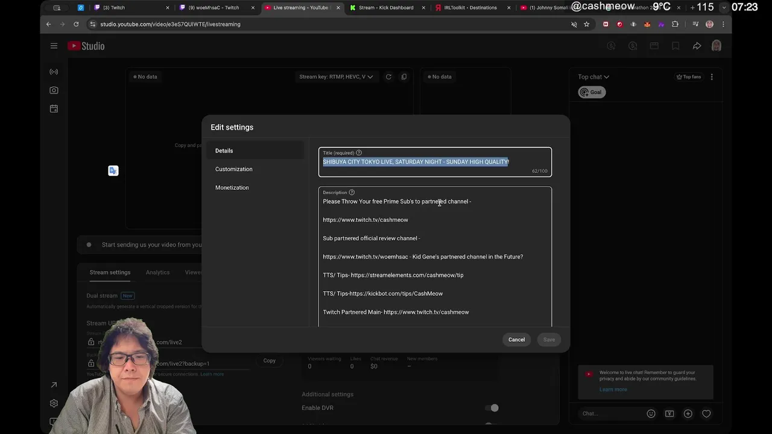Open the emoji picker in chat
This screenshot has height=434, width=772.
point(651,414)
